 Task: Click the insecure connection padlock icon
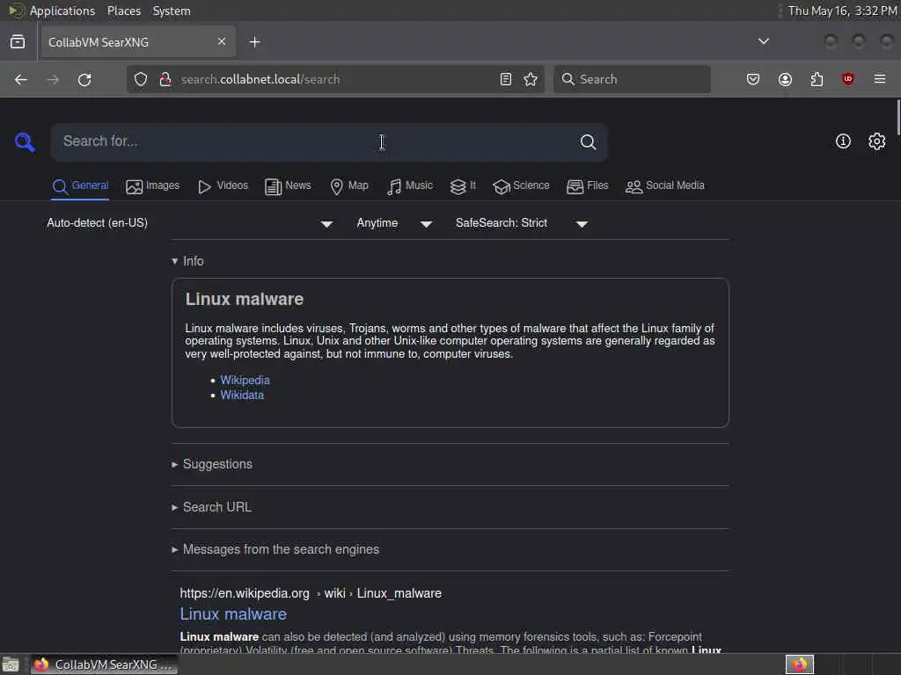(165, 79)
